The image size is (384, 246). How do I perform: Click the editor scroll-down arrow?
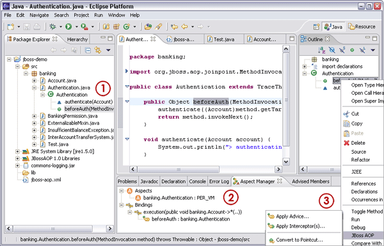[286, 161]
